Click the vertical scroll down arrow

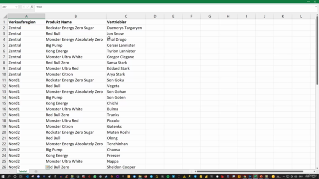click(x=317, y=168)
